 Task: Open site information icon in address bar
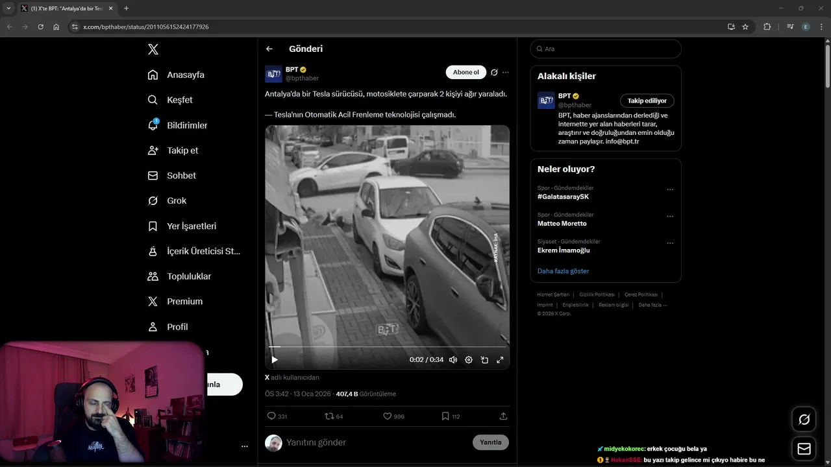tap(75, 27)
